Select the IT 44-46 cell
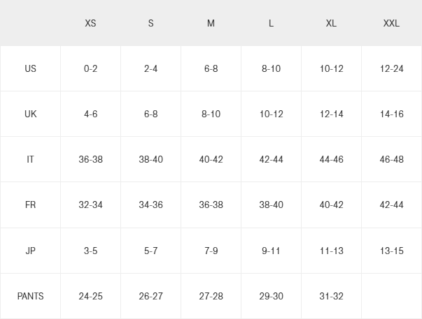Viewport: 422px width, 319px height. click(331, 159)
